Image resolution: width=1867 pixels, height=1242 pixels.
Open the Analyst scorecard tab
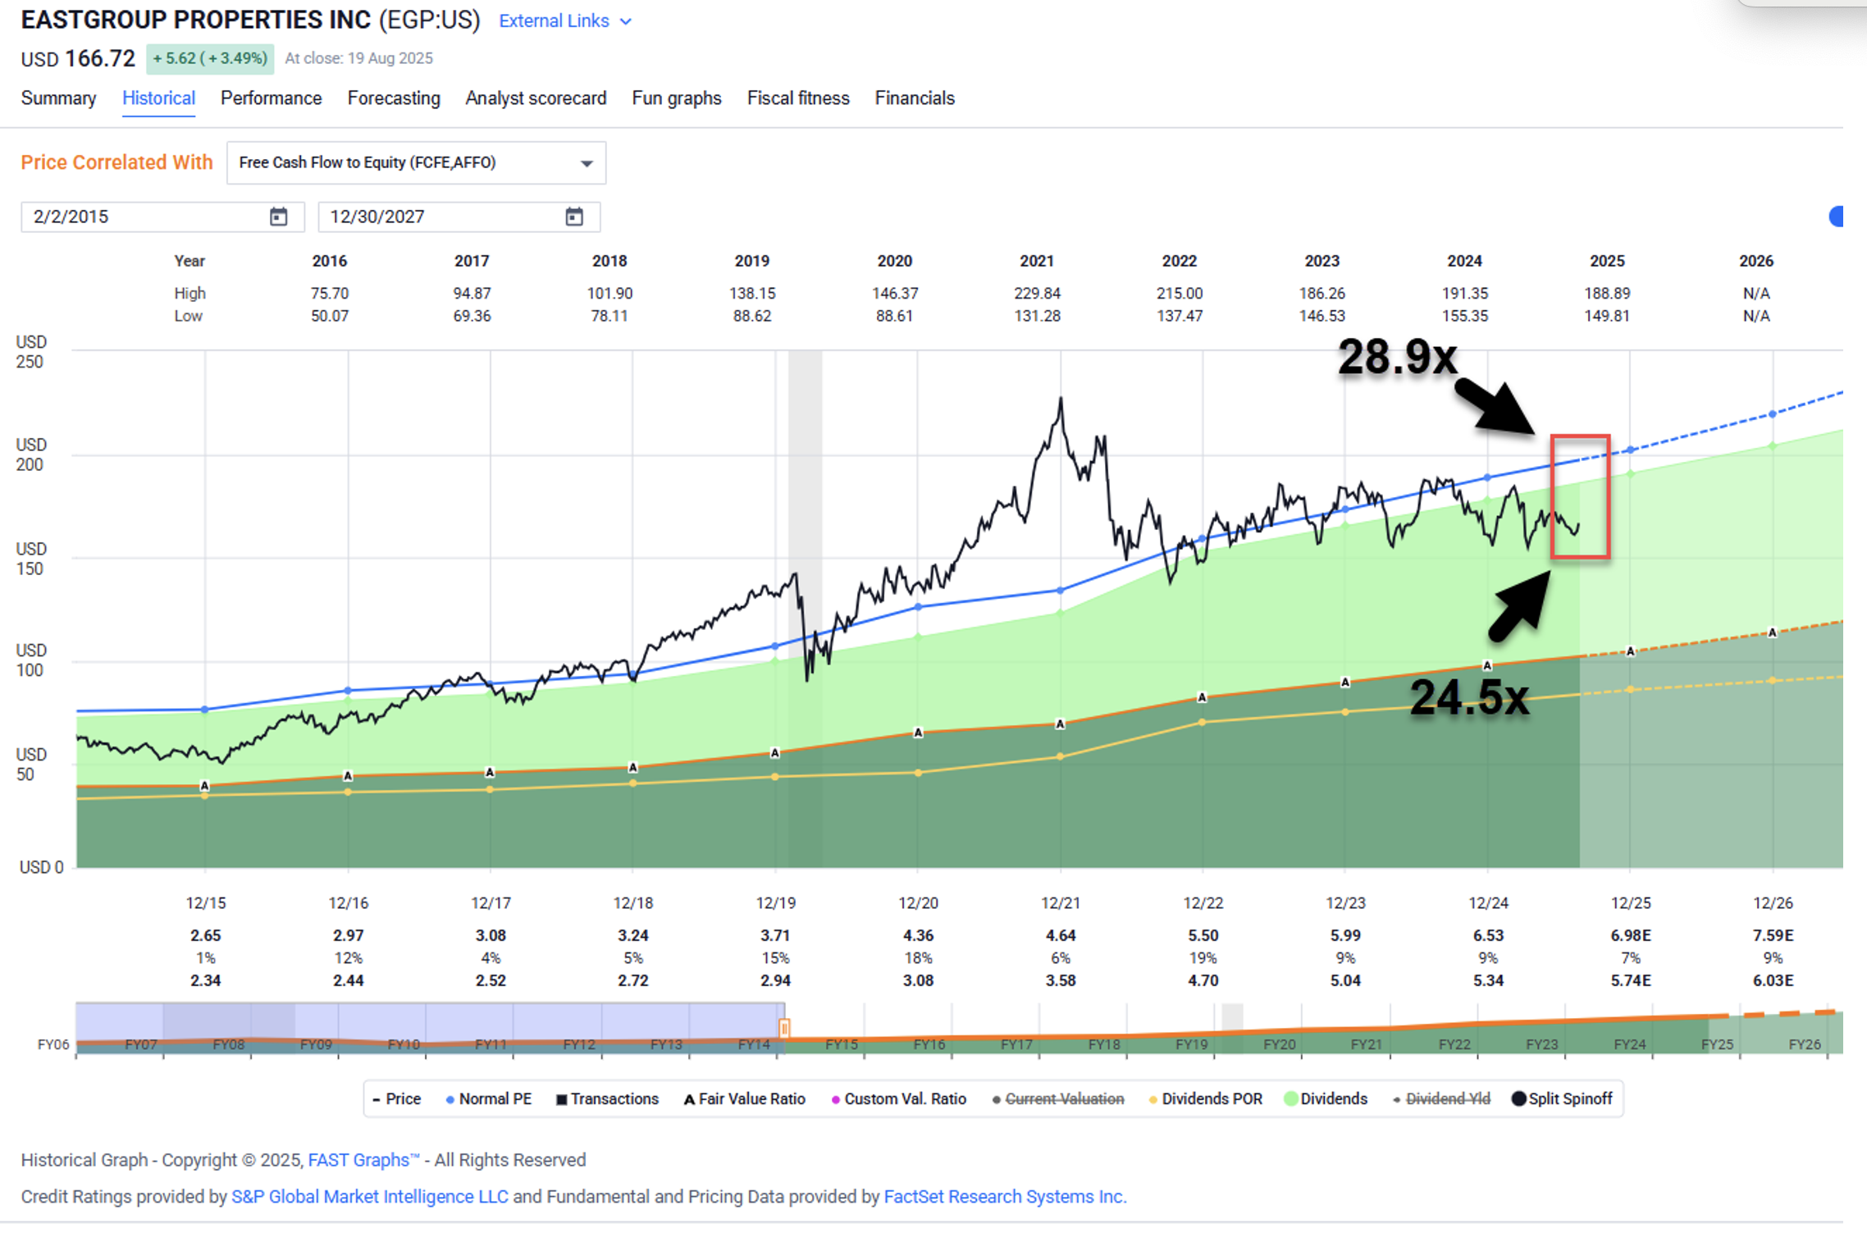tap(536, 98)
